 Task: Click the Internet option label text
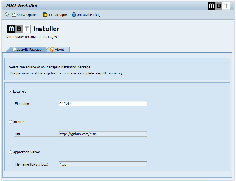pyautogui.click(x=19, y=122)
